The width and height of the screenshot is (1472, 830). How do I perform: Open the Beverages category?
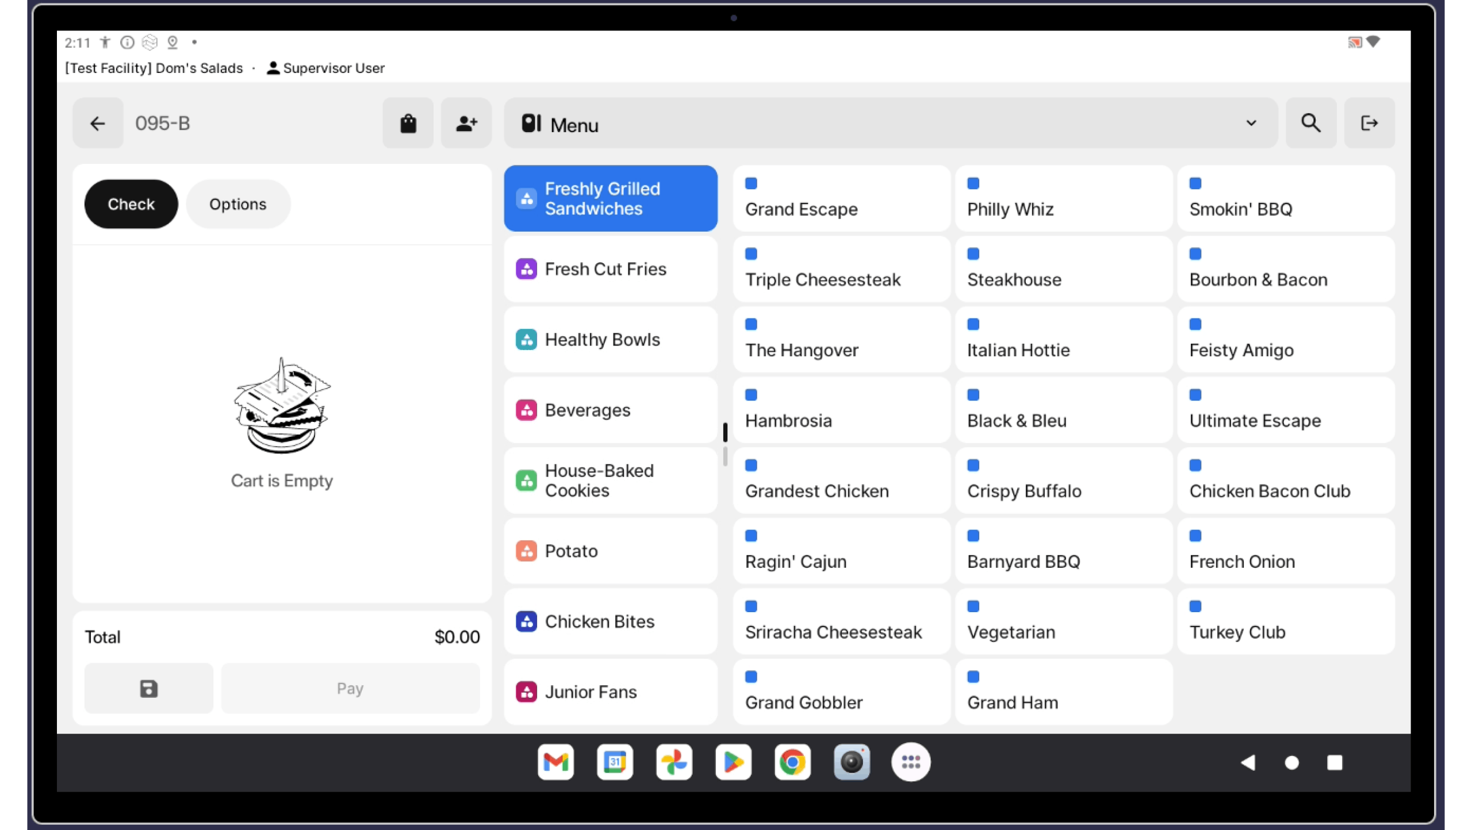(610, 410)
